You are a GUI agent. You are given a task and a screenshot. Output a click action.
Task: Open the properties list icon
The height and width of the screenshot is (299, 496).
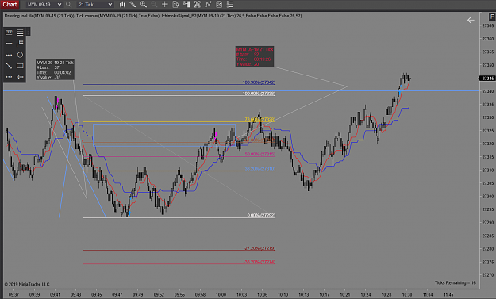(230, 5)
